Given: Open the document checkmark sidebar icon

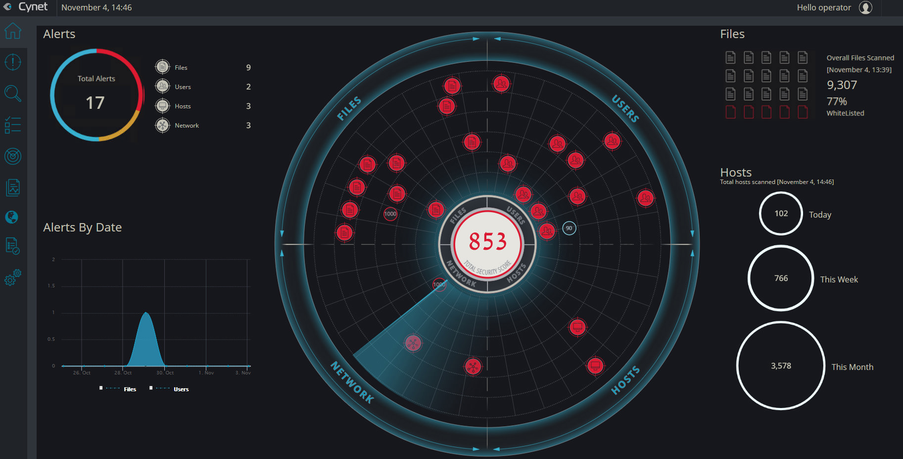Looking at the screenshot, I should point(13,246).
